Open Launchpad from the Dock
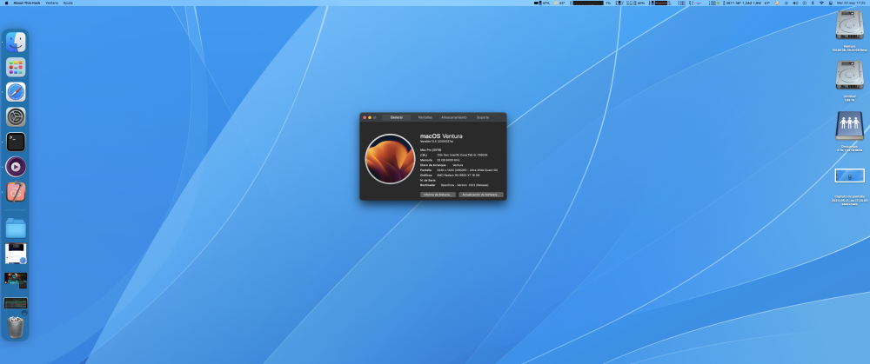870x364 pixels. tap(16, 67)
